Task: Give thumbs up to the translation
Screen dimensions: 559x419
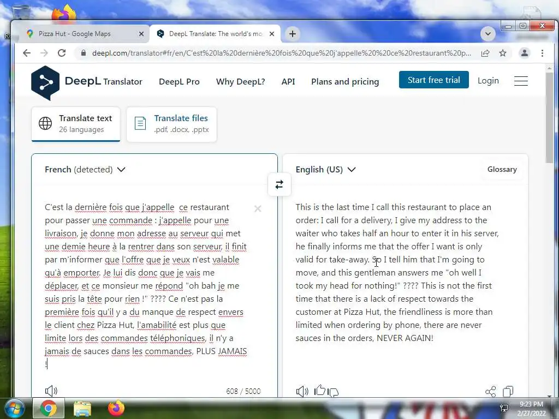Action: click(320, 390)
